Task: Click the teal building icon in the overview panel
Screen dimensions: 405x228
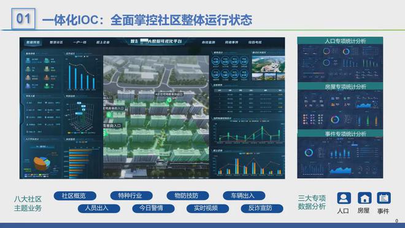Action: point(47,60)
